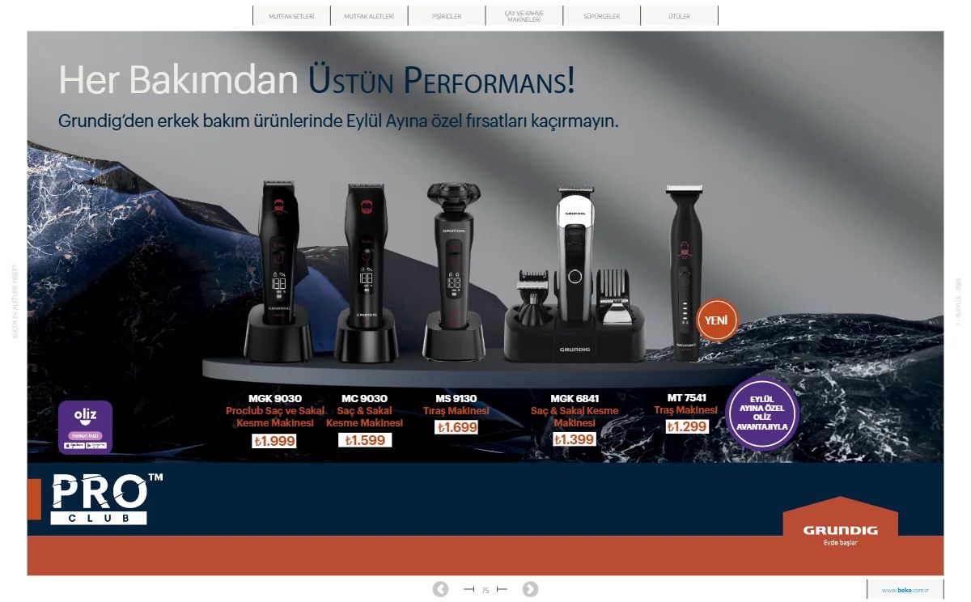Click the ₺1.299 price tag

[687, 426]
